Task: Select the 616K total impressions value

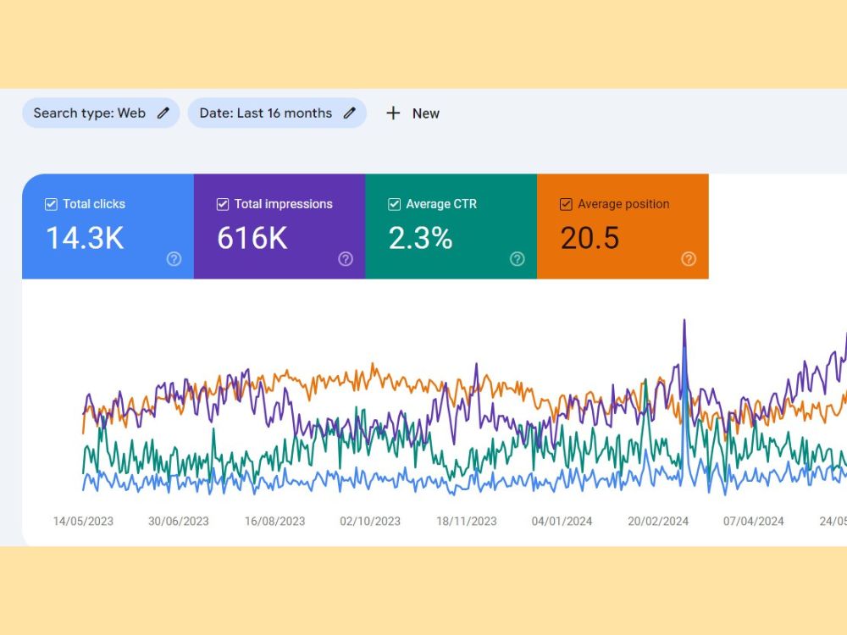Action: (252, 238)
